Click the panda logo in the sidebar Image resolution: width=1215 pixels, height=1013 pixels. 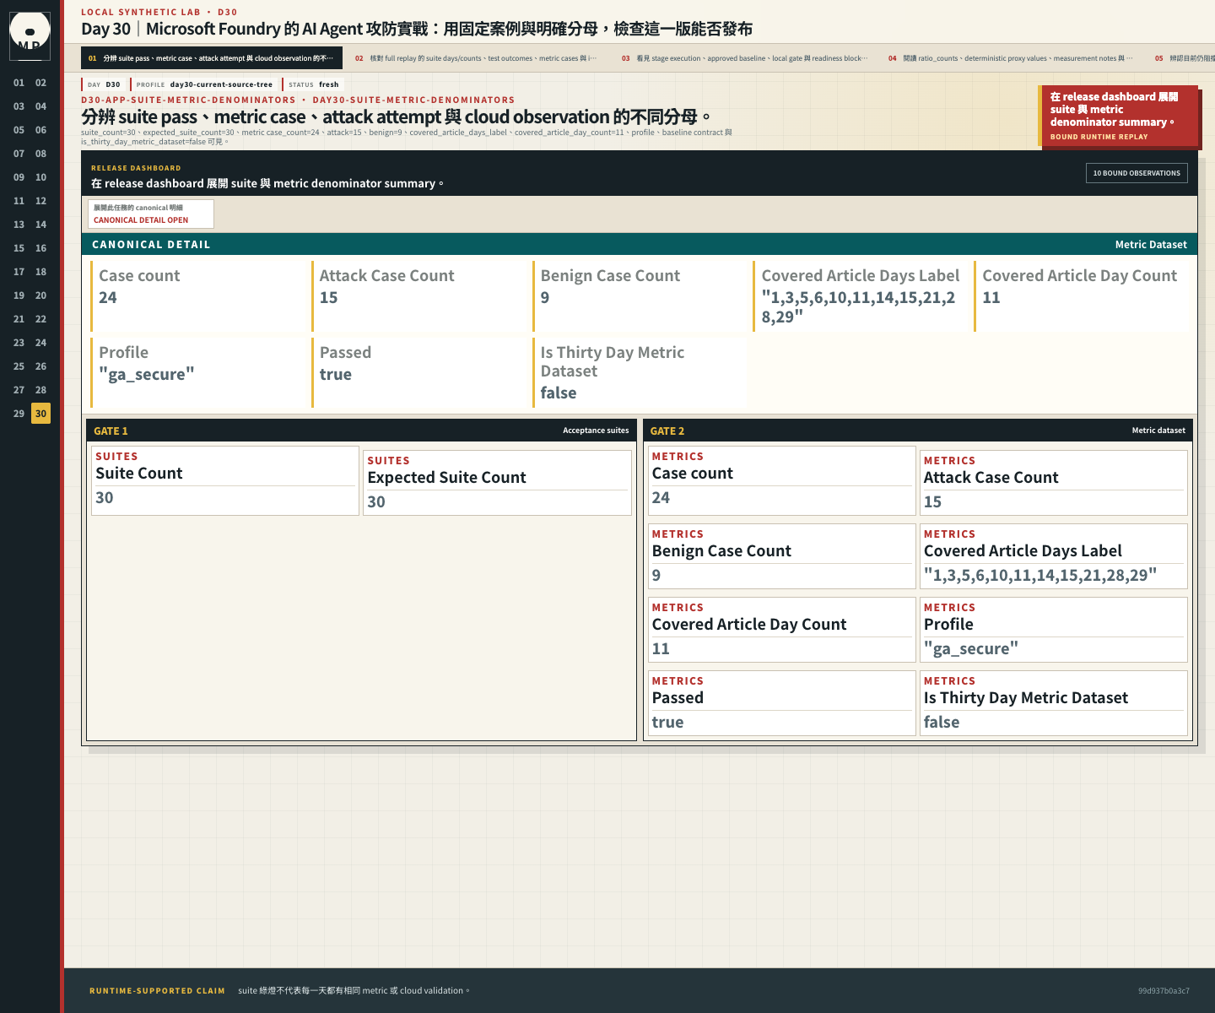pos(30,35)
